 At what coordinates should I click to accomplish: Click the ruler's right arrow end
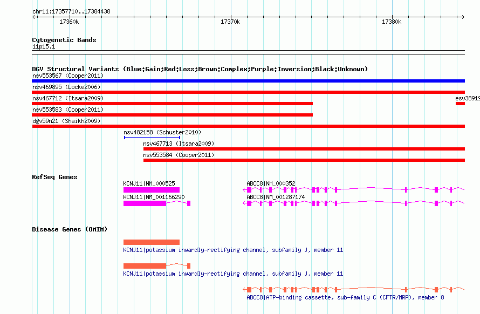pos(463,17)
